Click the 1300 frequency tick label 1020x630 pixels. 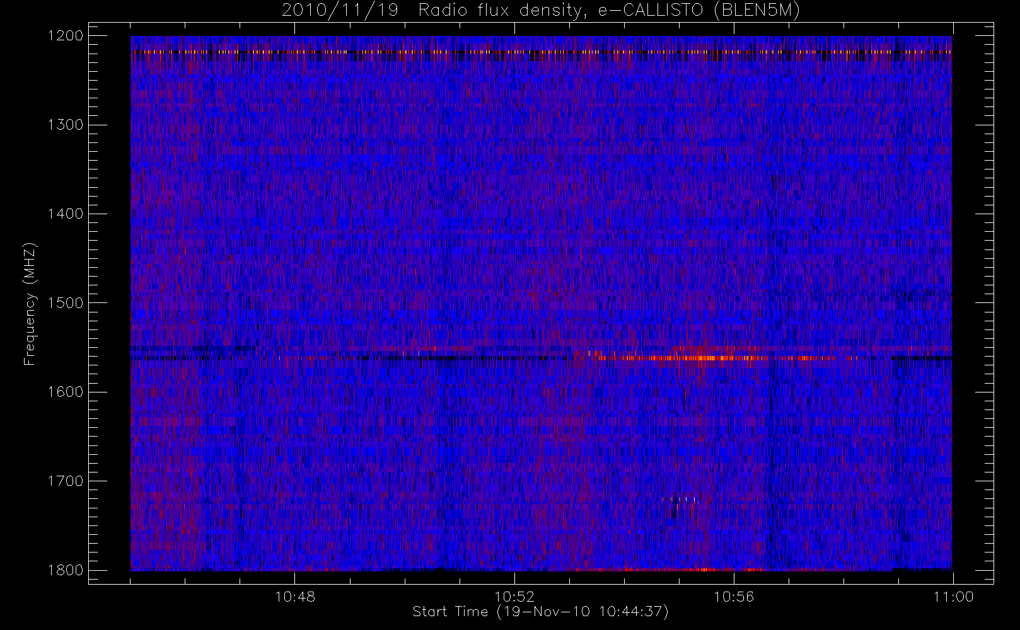65,125
